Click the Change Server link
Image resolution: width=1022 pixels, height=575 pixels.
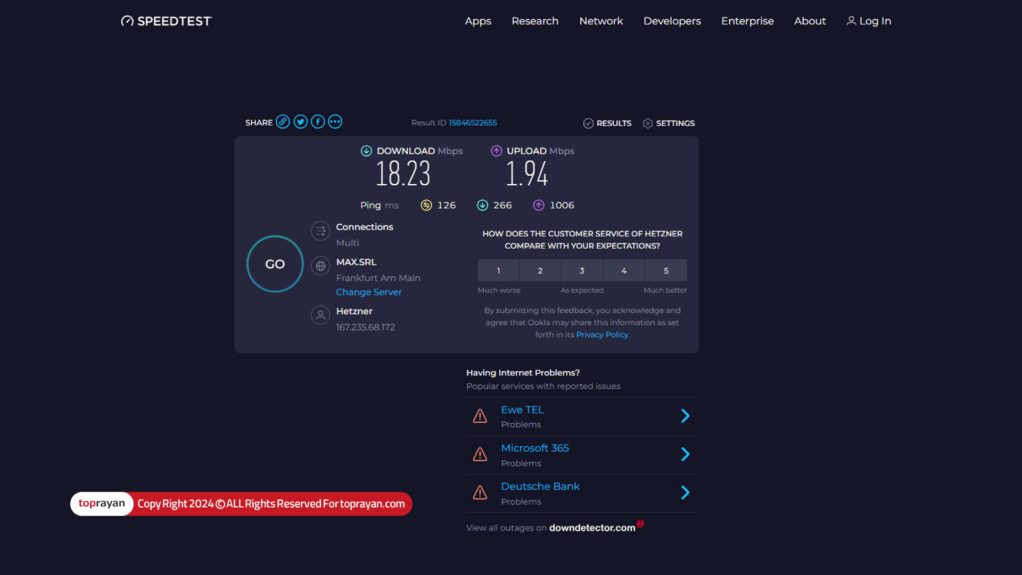pyautogui.click(x=369, y=292)
